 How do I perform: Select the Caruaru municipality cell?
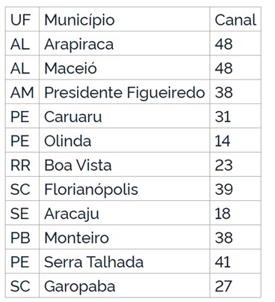coord(124,116)
